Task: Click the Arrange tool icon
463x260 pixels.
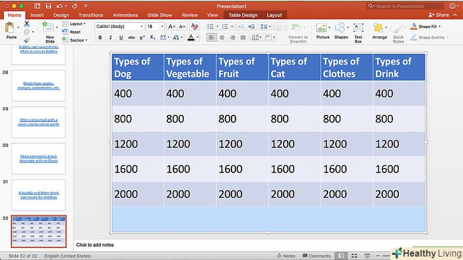Action: point(379,29)
